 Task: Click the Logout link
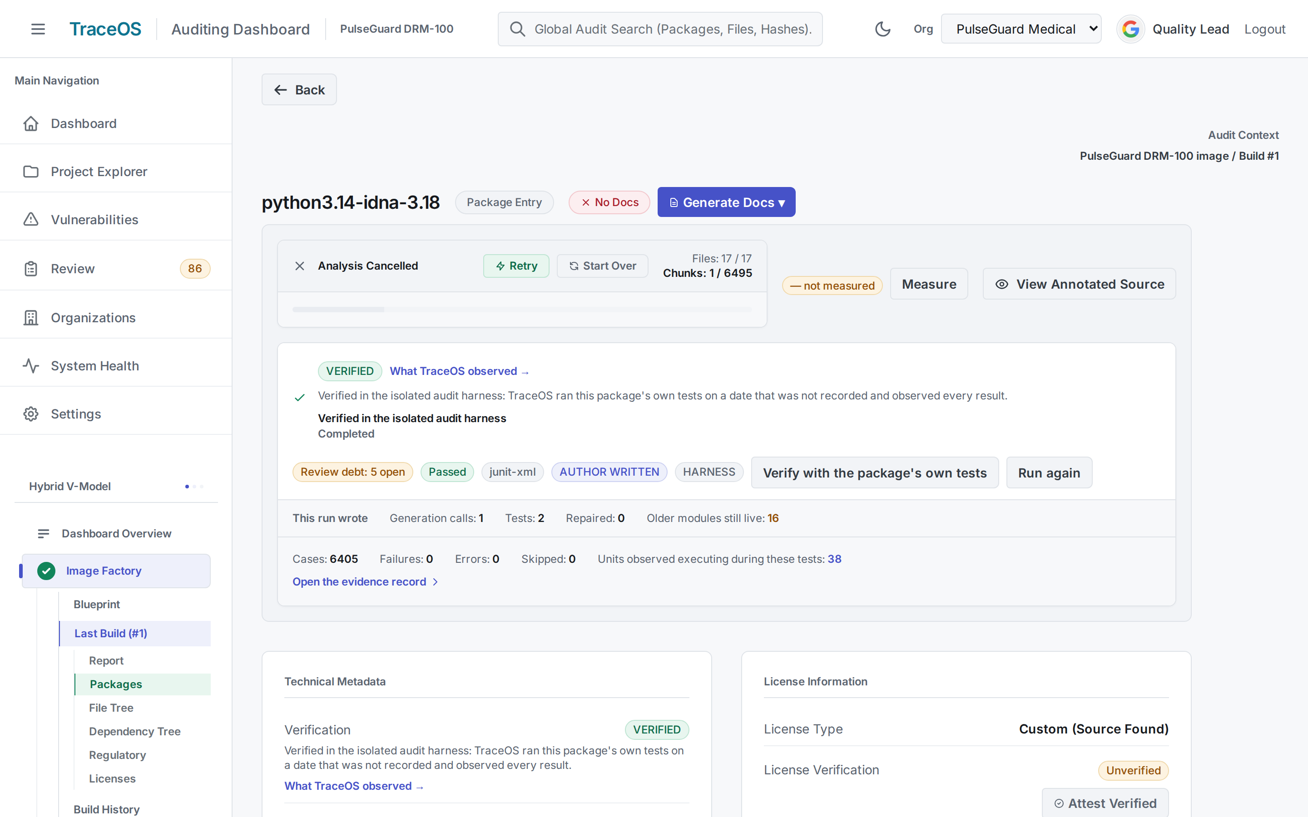pos(1264,29)
